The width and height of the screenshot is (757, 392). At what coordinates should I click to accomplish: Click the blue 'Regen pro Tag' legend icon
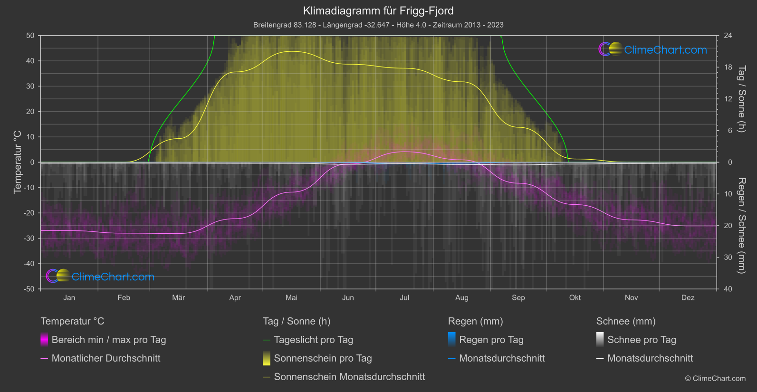point(452,340)
